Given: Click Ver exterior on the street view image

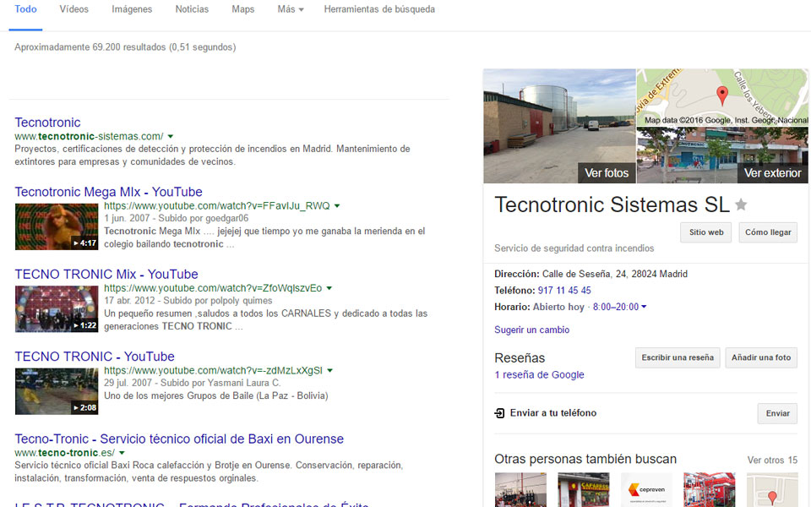Looking at the screenshot, I should (771, 172).
